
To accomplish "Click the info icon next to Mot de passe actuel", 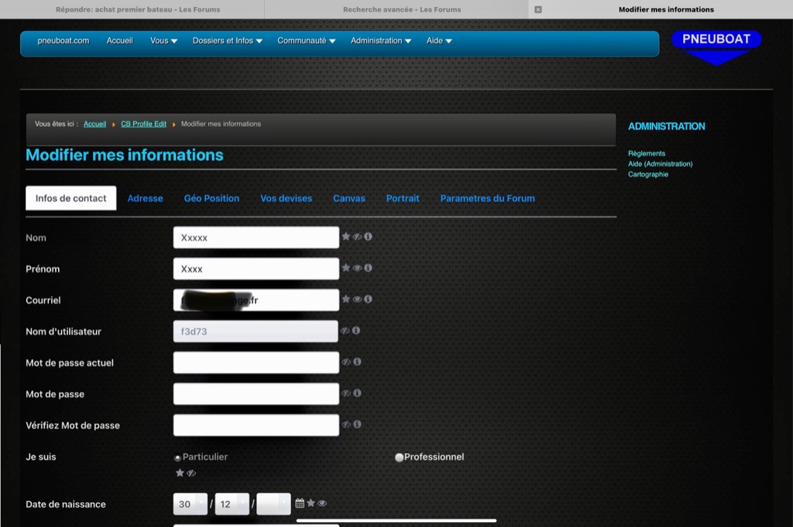I will click(x=356, y=361).
